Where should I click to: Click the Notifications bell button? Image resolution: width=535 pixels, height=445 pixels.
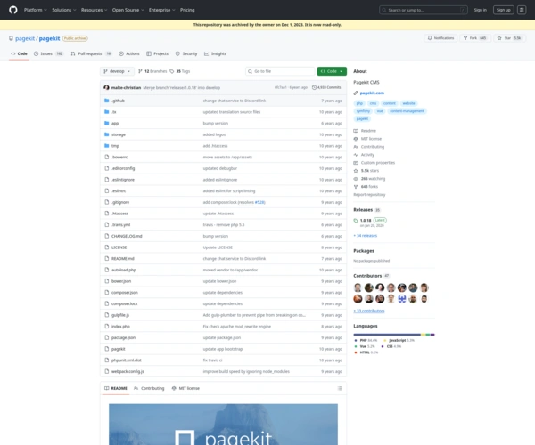click(x=440, y=38)
